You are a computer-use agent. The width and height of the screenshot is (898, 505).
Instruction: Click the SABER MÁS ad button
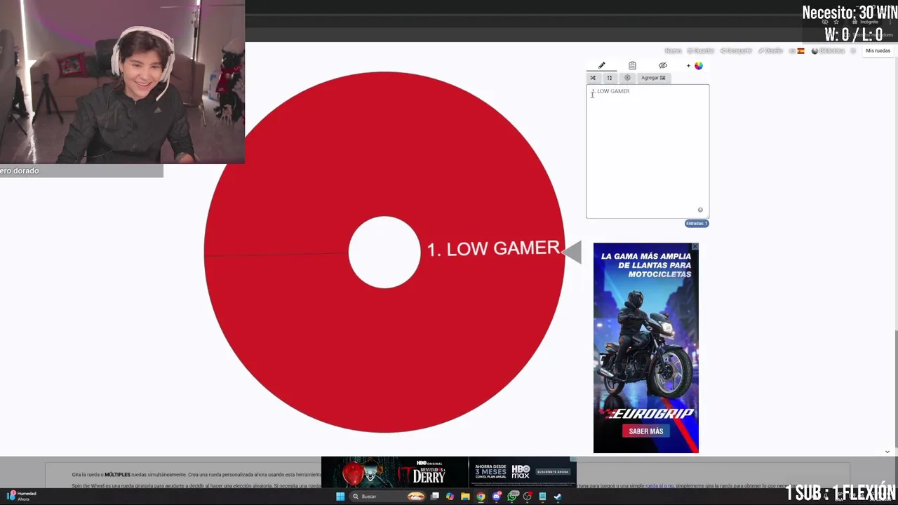(646, 431)
